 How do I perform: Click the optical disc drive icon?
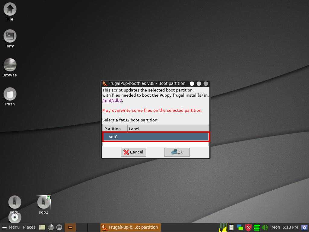tap(14, 217)
